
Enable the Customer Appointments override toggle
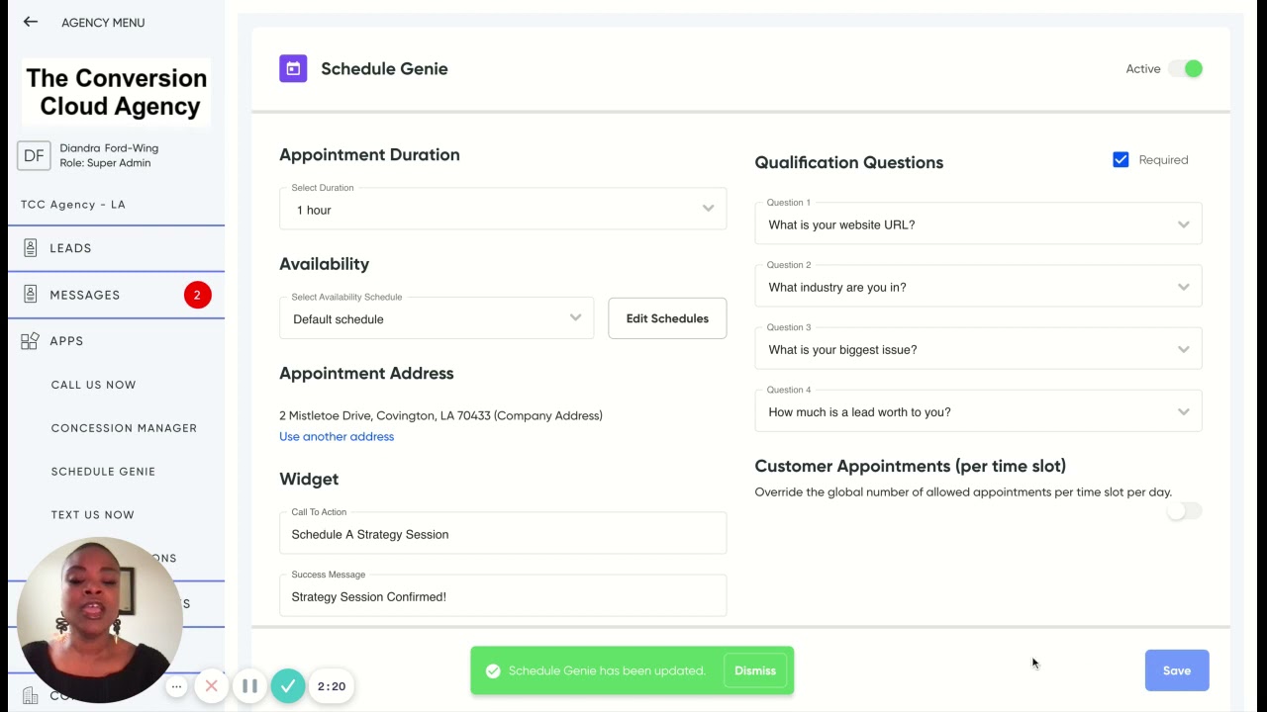[x=1184, y=511]
